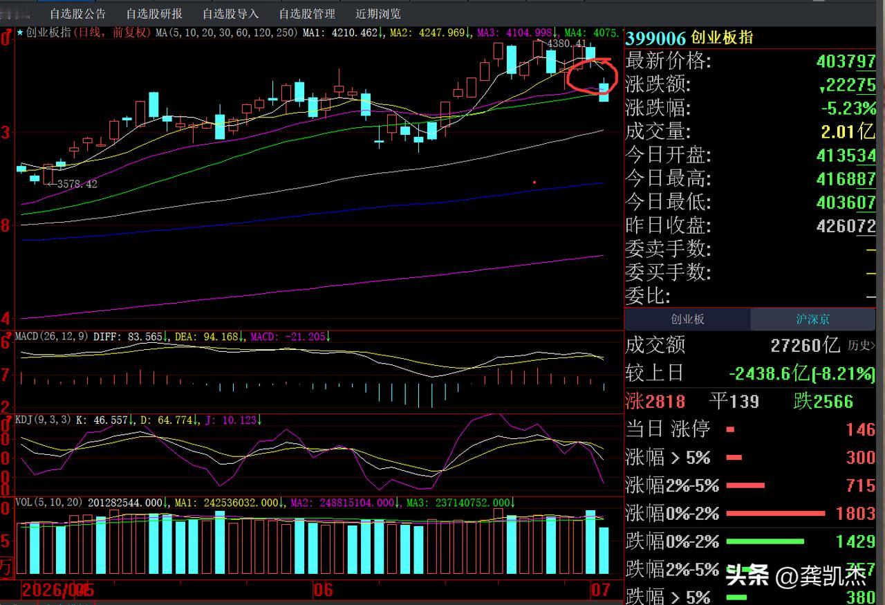The image size is (885, 605).
Task: Click the MA(5,10,20,30,60,120,250) parameter label
Action: point(226,32)
